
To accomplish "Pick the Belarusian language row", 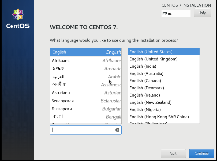I will [86, 101].
